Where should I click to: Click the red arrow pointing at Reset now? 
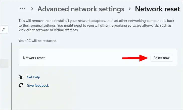[135, 58]
